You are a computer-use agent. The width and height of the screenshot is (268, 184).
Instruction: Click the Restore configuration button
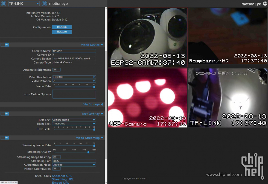[x=62, y=32]
